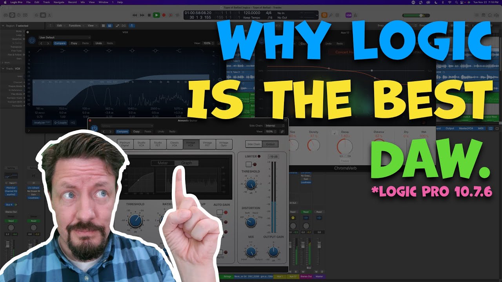Screen dimensions: 502x282
Task: Arm the red Record button
Action: [164, 15]
